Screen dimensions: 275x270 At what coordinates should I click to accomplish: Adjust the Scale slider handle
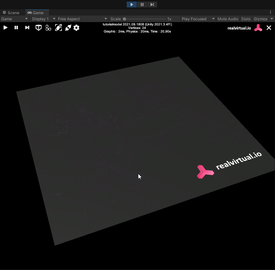point(124,19)
